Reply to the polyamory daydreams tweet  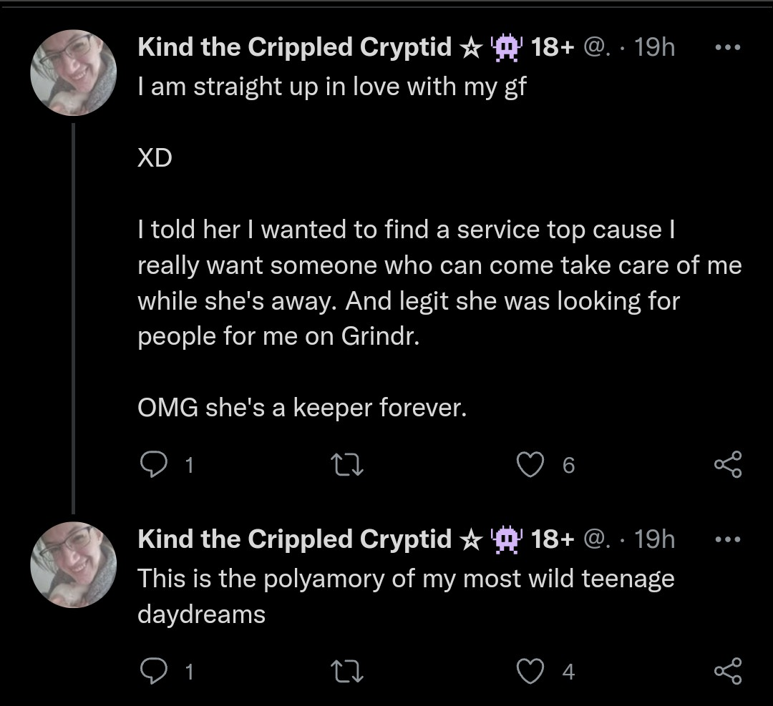point(154,671)
